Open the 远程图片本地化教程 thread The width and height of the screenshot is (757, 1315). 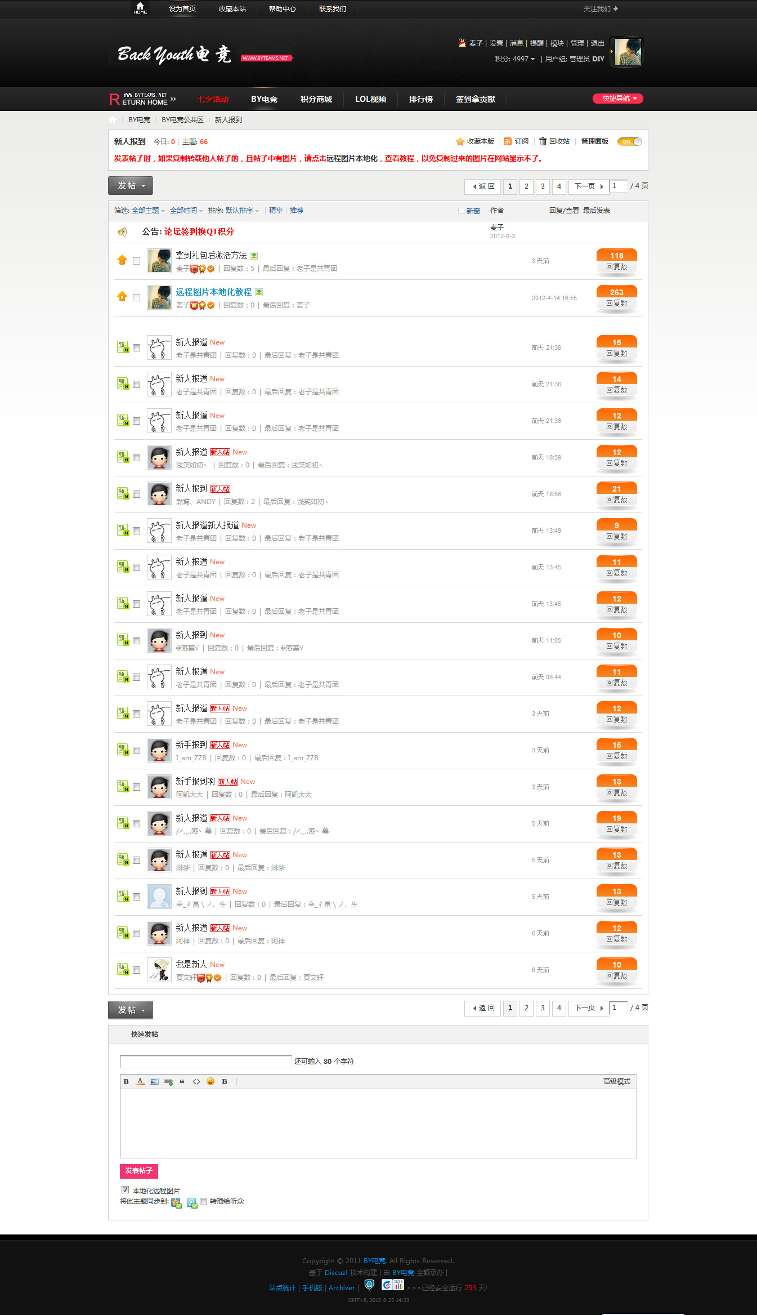tap(214, 292)
